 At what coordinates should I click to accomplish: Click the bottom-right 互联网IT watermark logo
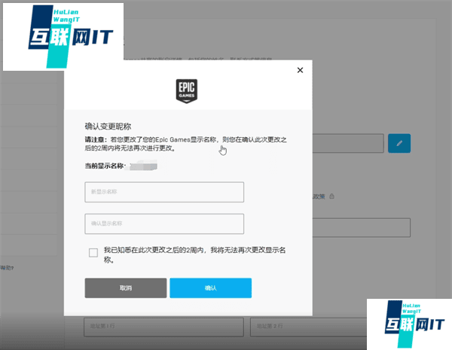[x=409, y=324]
